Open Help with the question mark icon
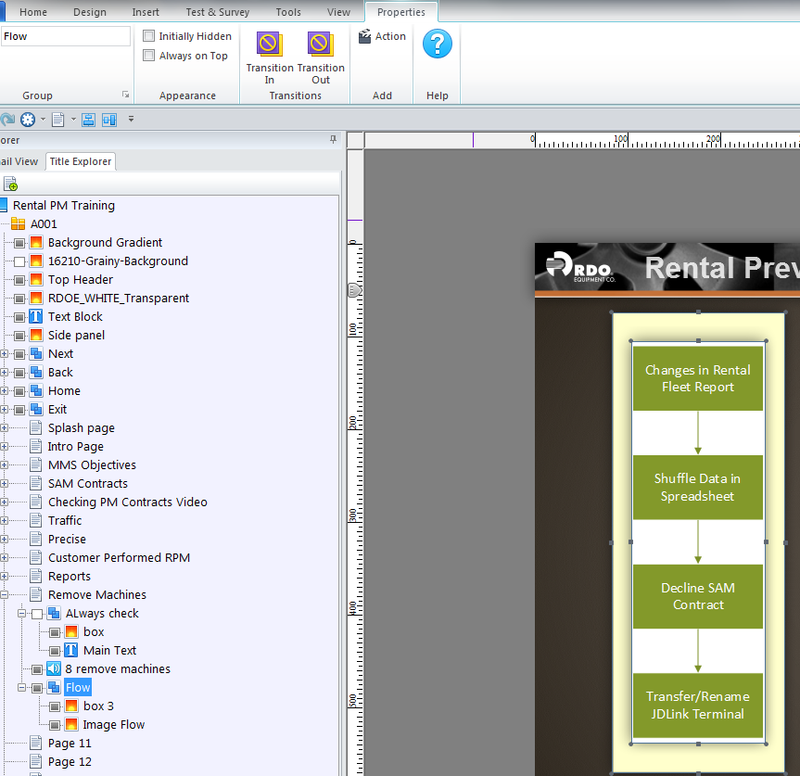The width and height of the screenshot is (800, 776). [x=438, y=44]
